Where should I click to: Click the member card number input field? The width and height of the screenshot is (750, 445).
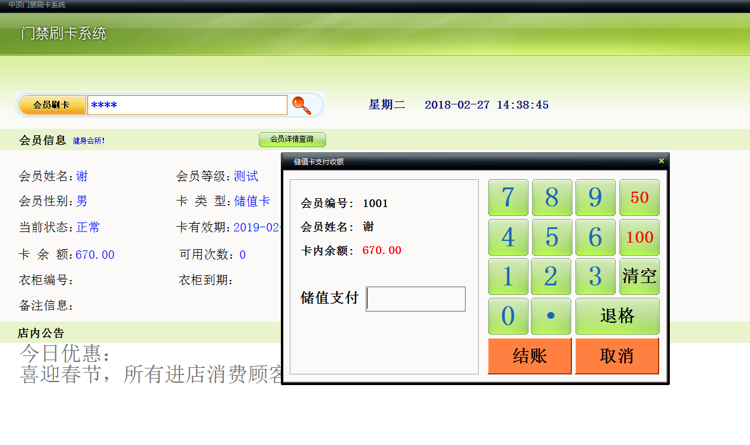point(187,105)
